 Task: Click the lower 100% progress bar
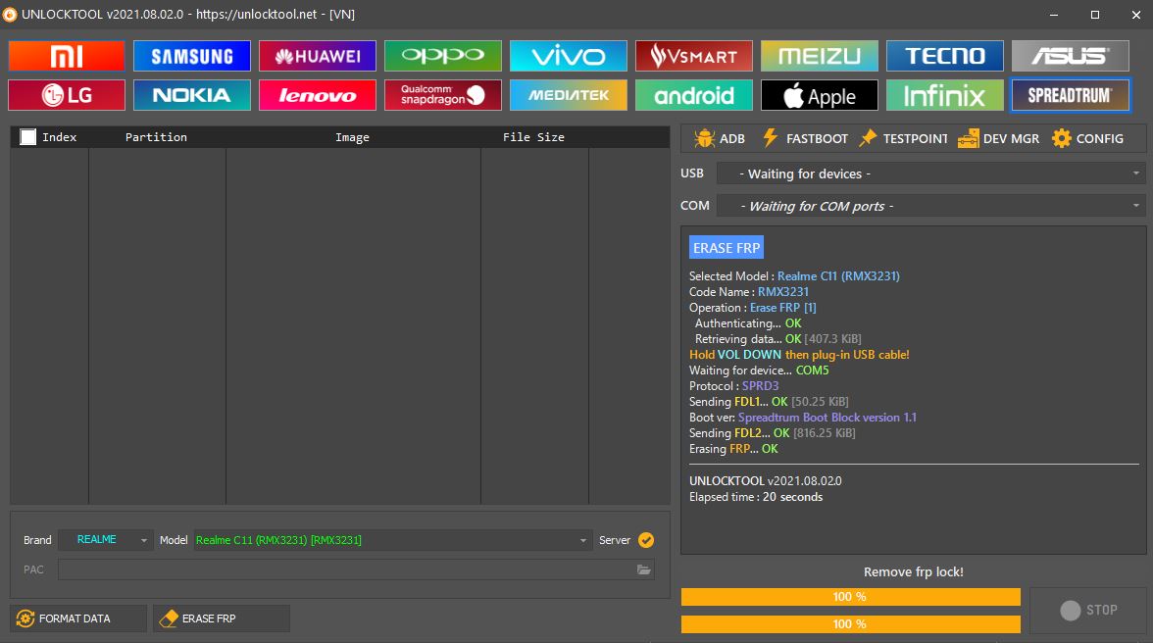pyautogui.click(x=851, y=624)
